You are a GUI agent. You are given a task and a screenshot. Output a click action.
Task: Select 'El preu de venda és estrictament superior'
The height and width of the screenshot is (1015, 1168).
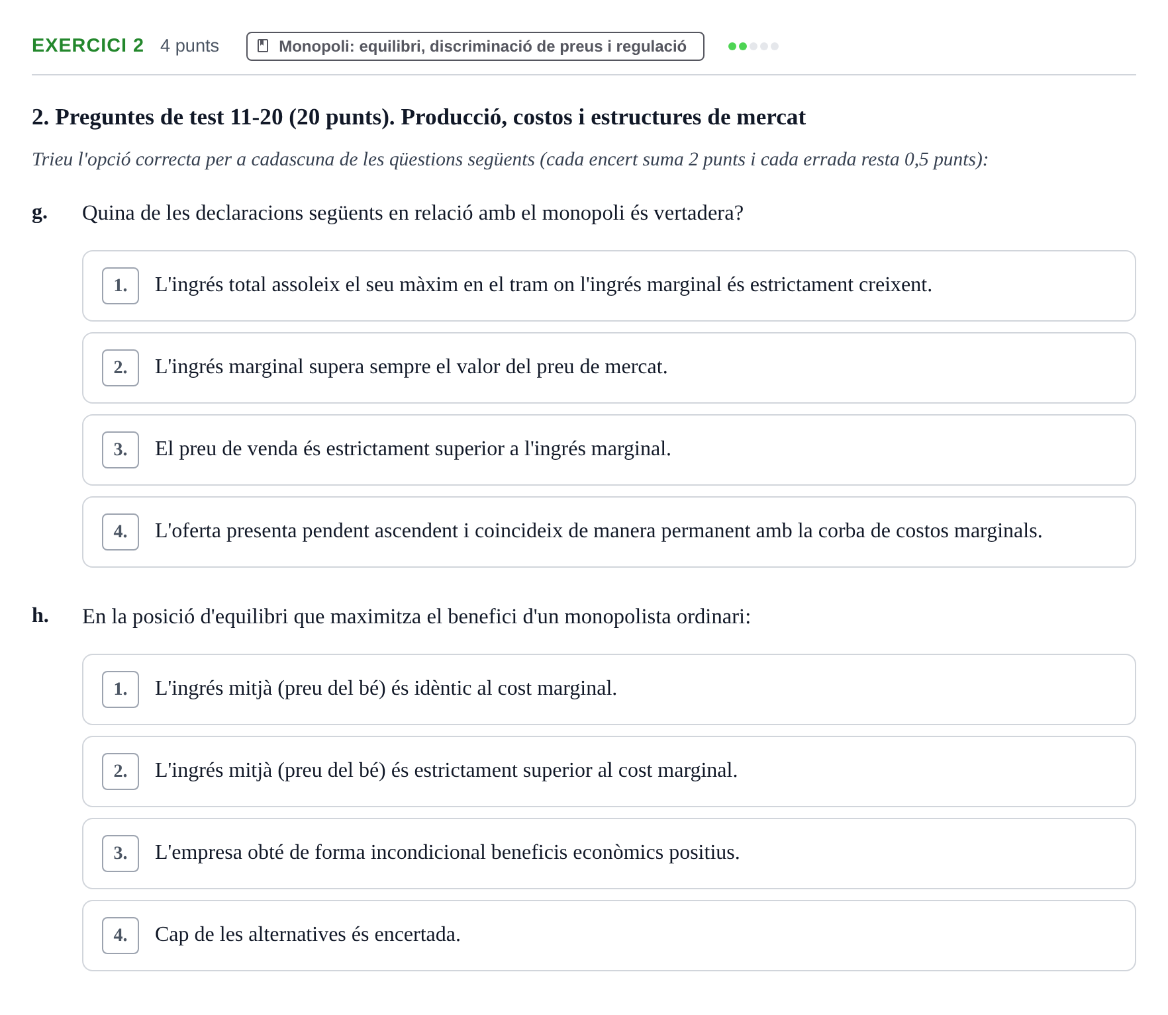point(608,450)
